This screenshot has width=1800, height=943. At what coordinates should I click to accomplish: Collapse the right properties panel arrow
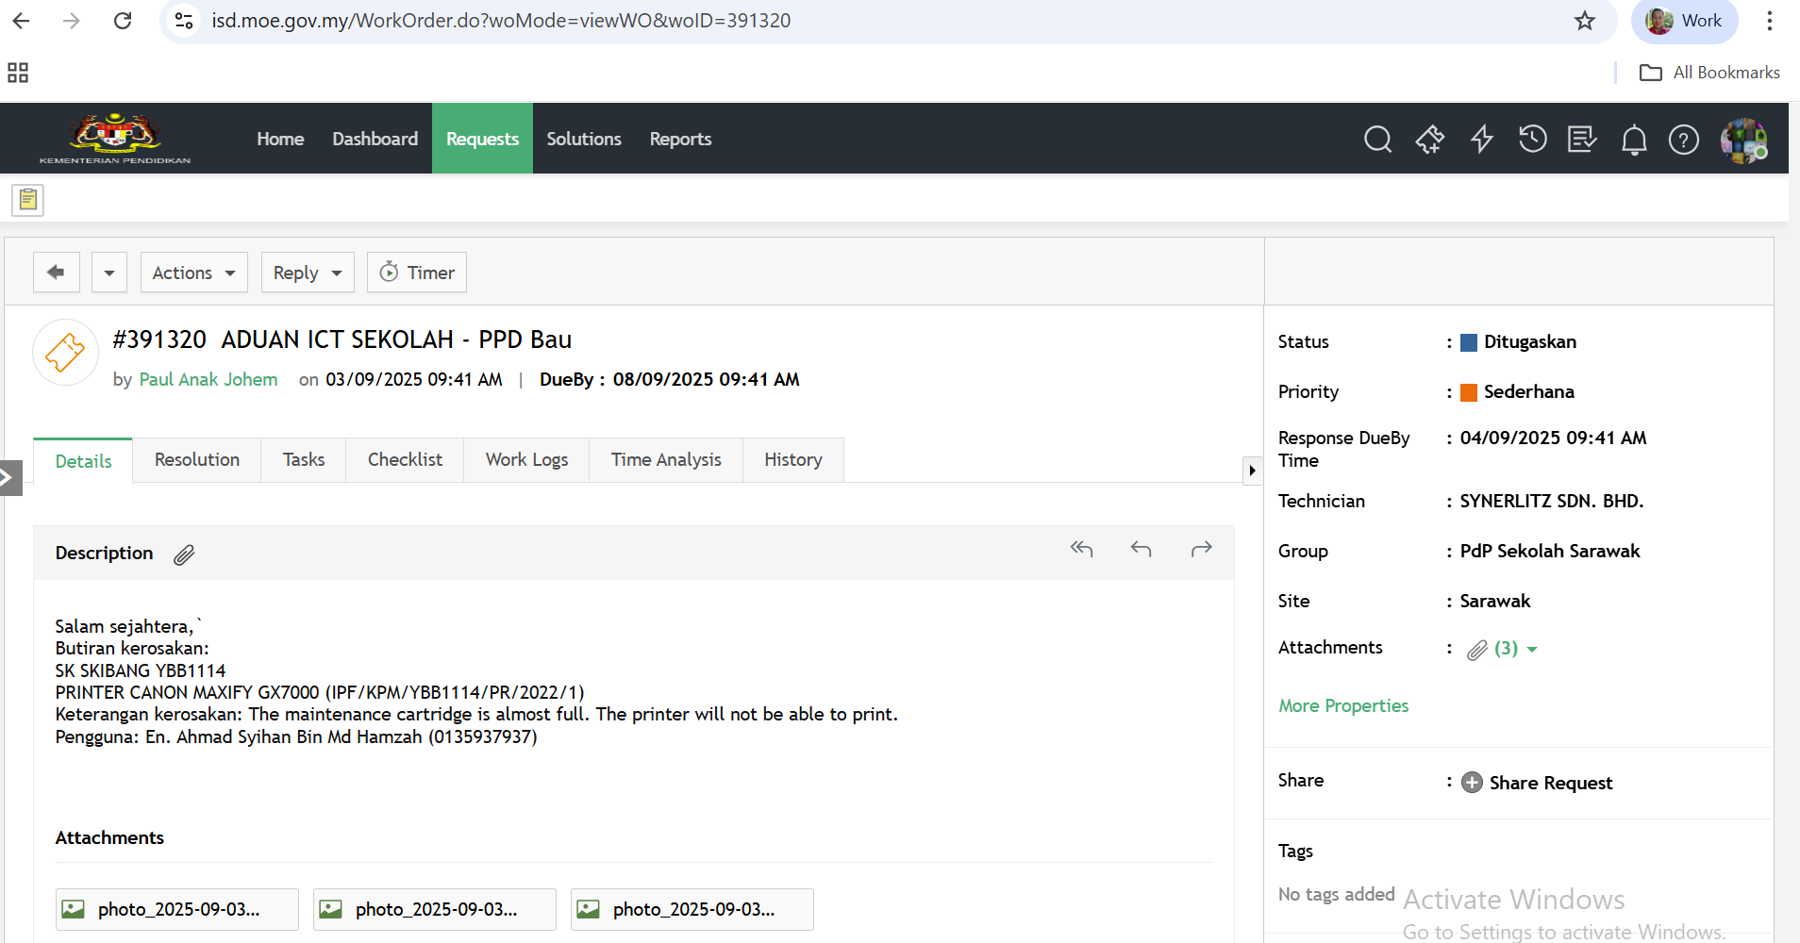click(1252, 471)
